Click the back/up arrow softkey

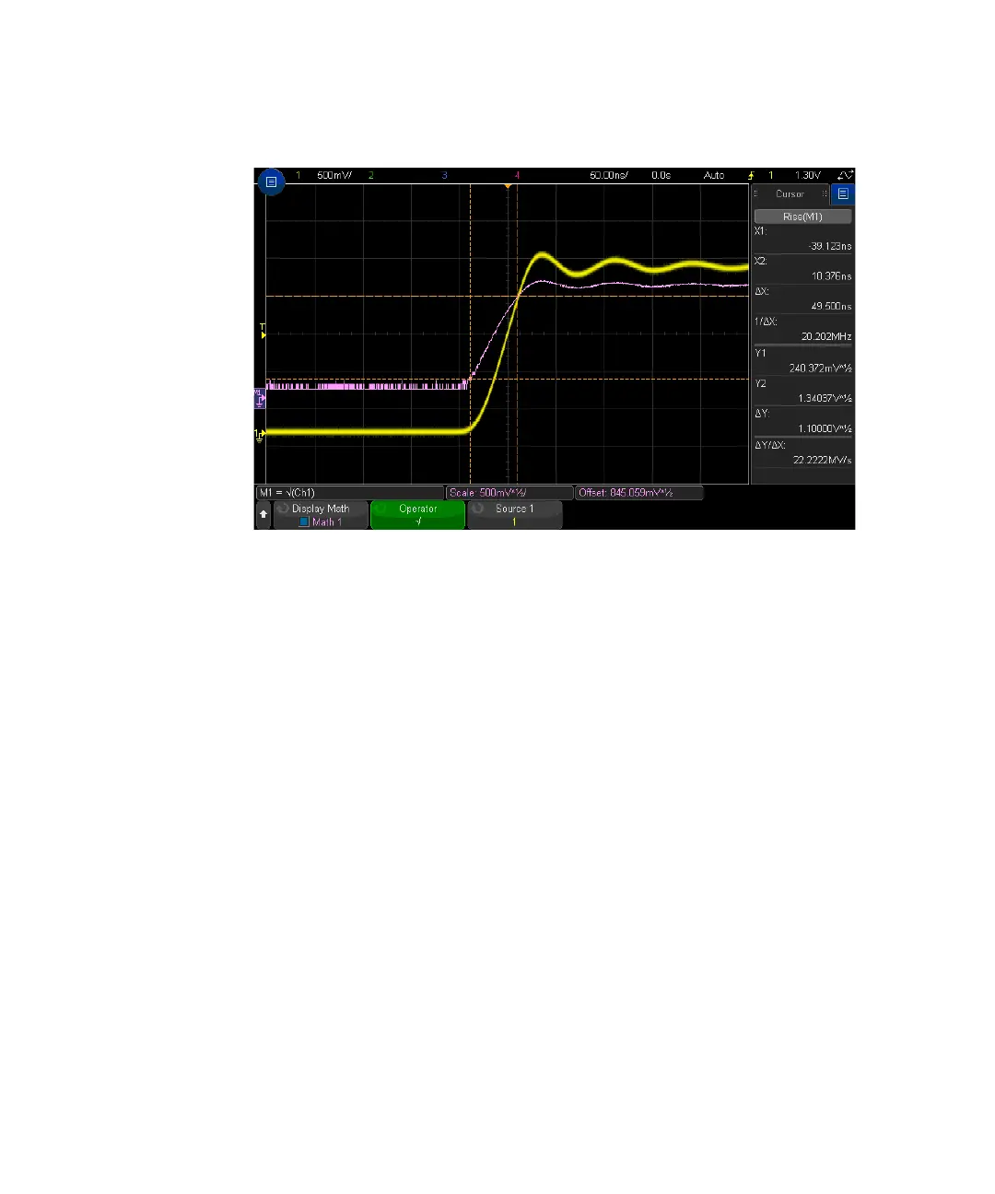pyautogui.click(x=263, y=514)
